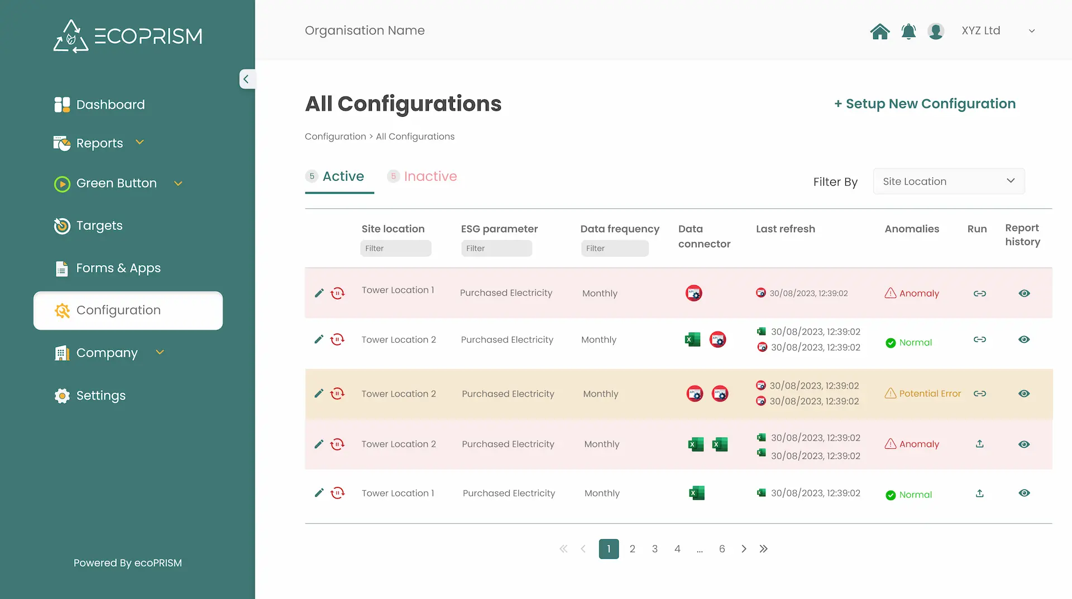Image resolution: width=1072 pixels, height=599 pixels.
Task: Click Site location filter field
Action: 396,248
